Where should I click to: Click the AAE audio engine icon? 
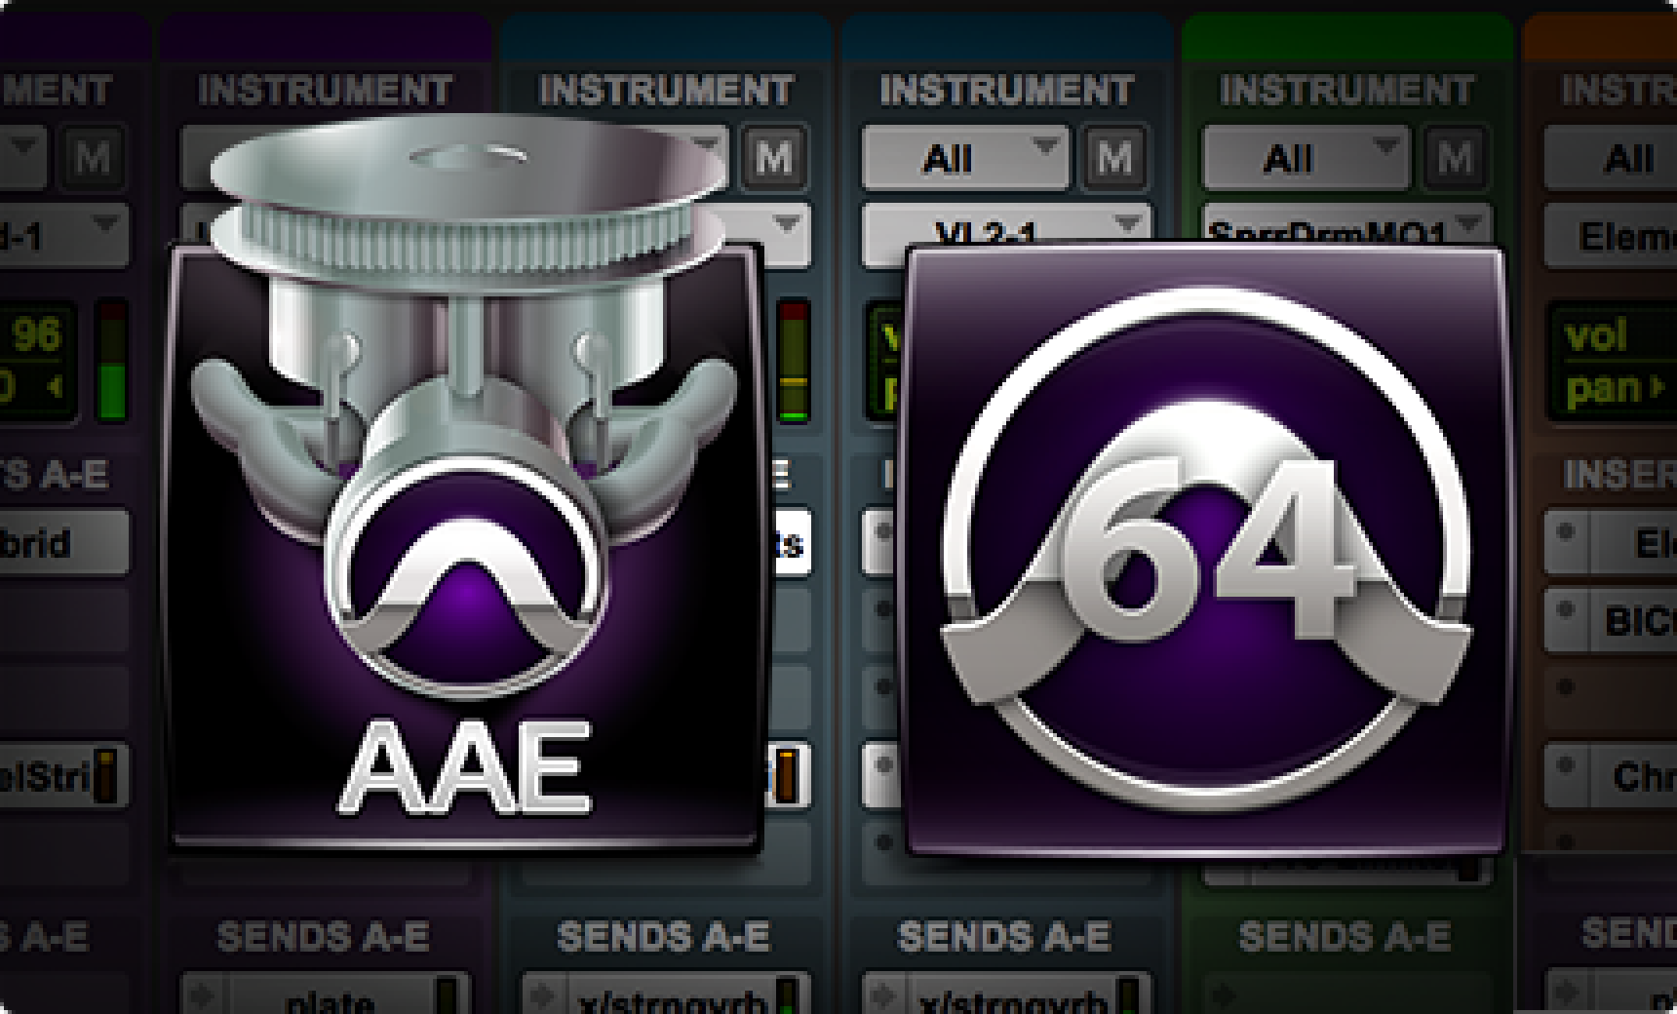(466, 487)
